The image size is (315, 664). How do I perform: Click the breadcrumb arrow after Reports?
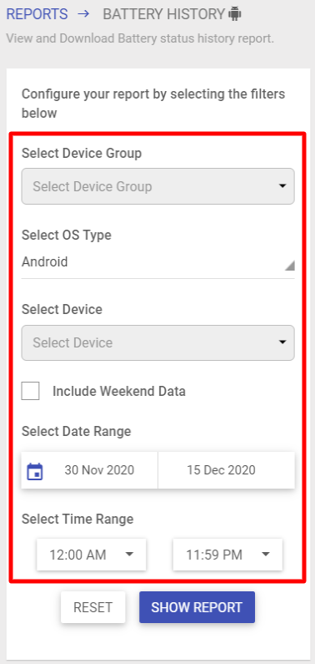click(x=83, y=14)
